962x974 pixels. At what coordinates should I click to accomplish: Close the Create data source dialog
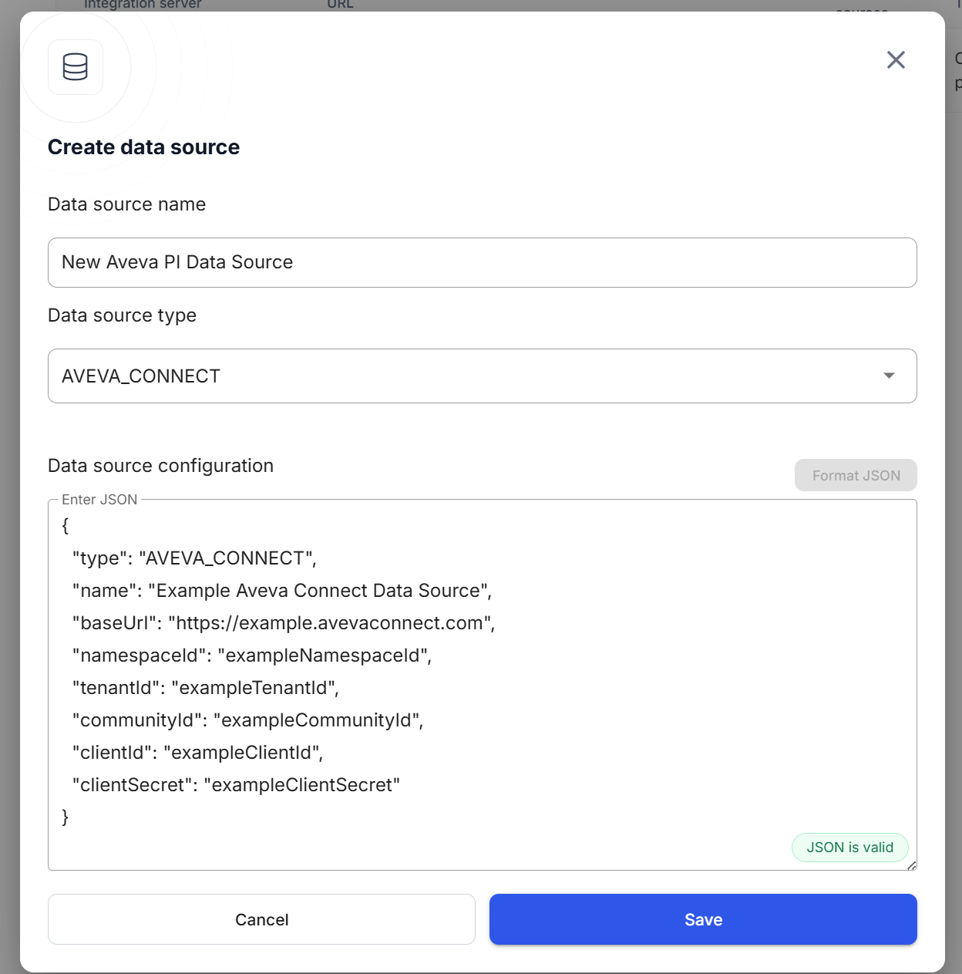[x=896, y=60]
